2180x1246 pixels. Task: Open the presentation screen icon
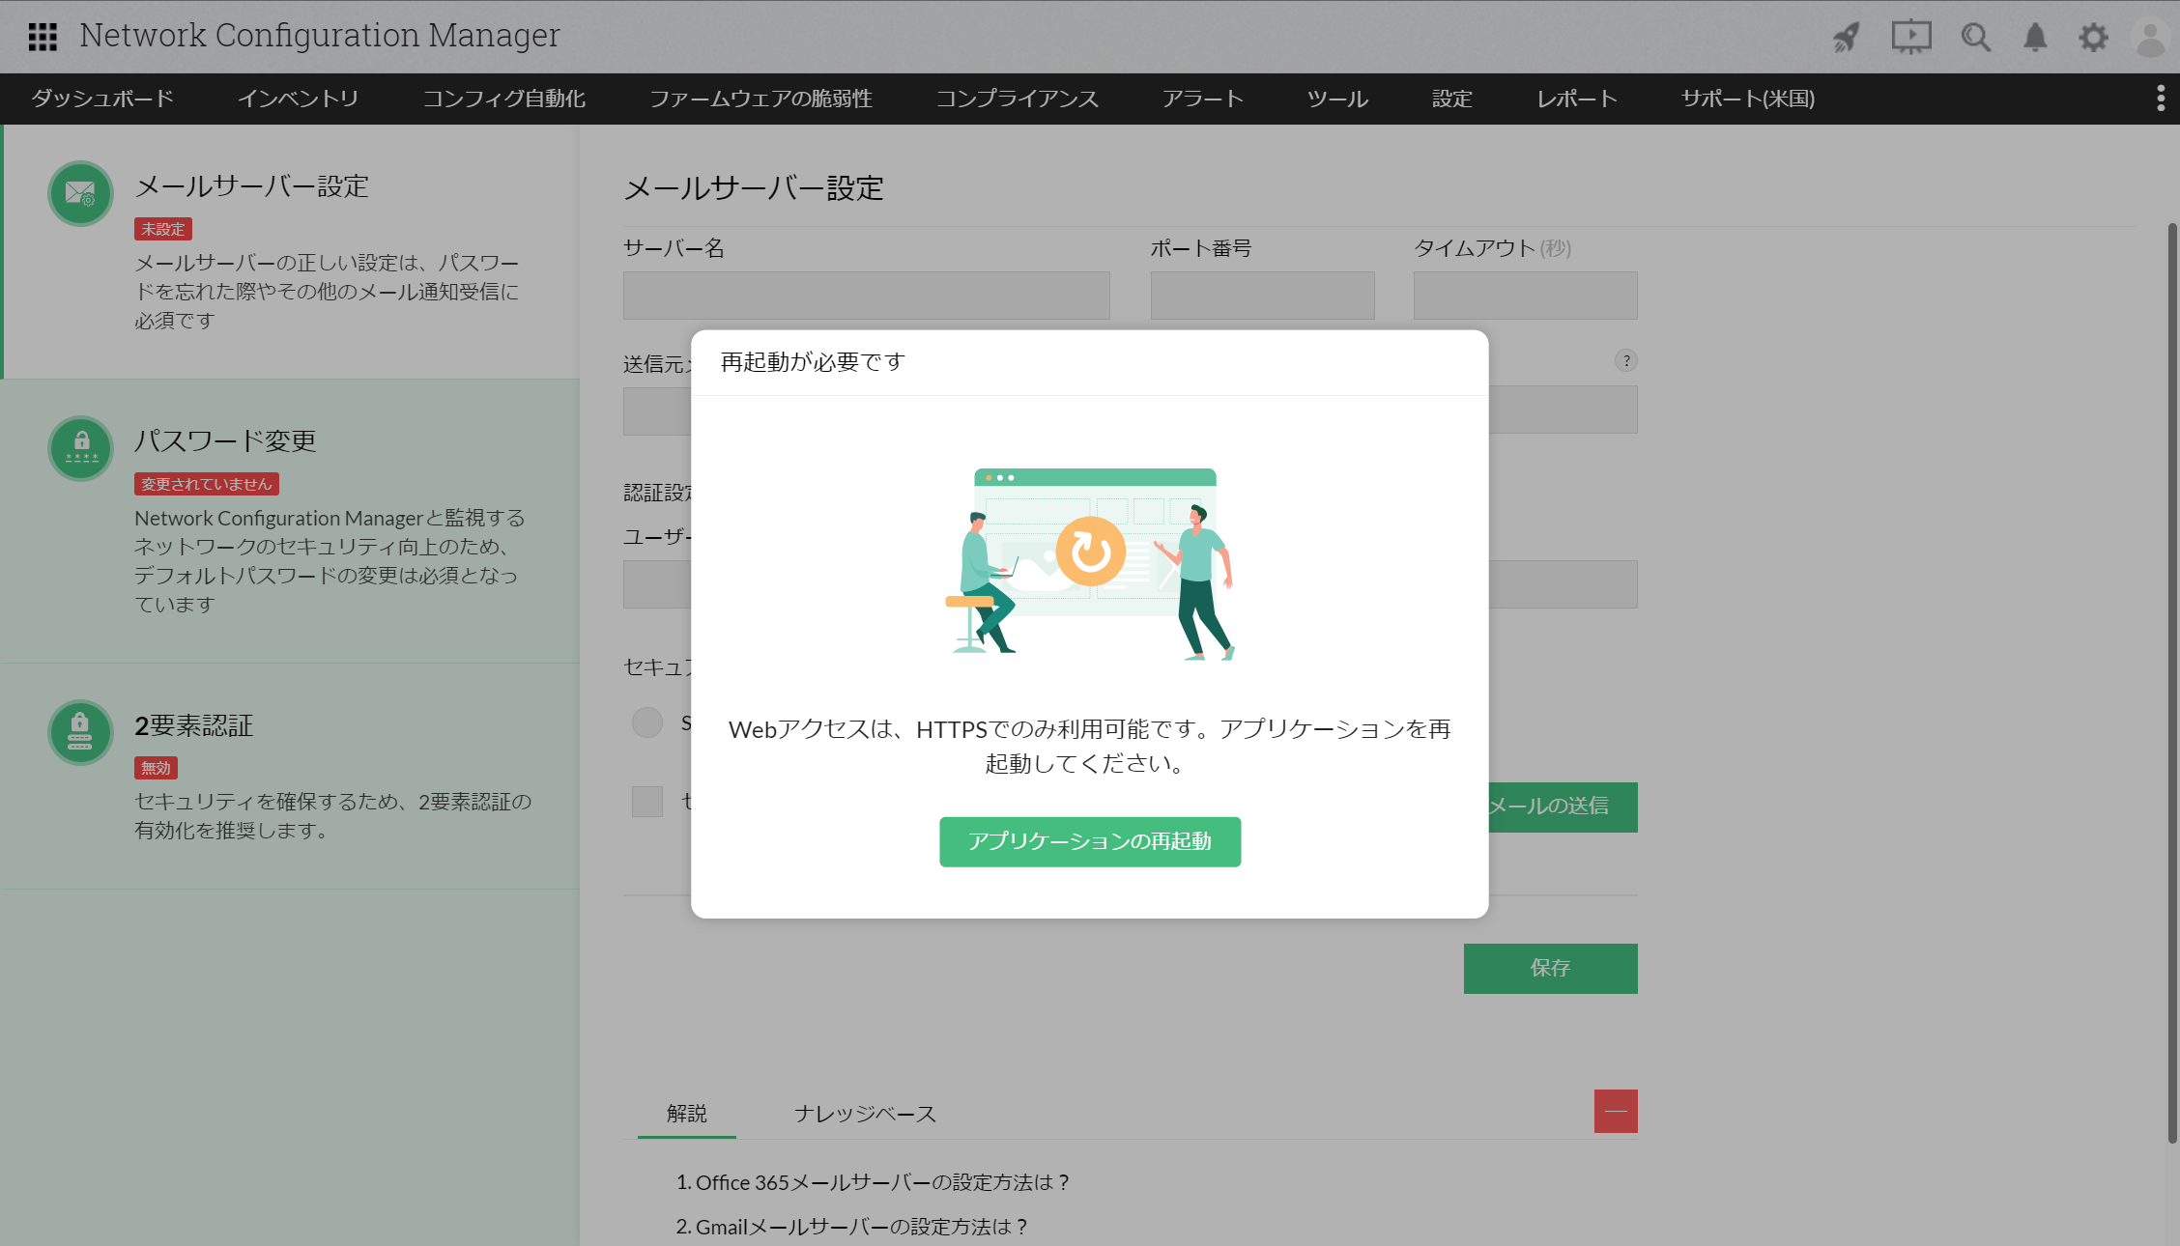coord(1910,38)
